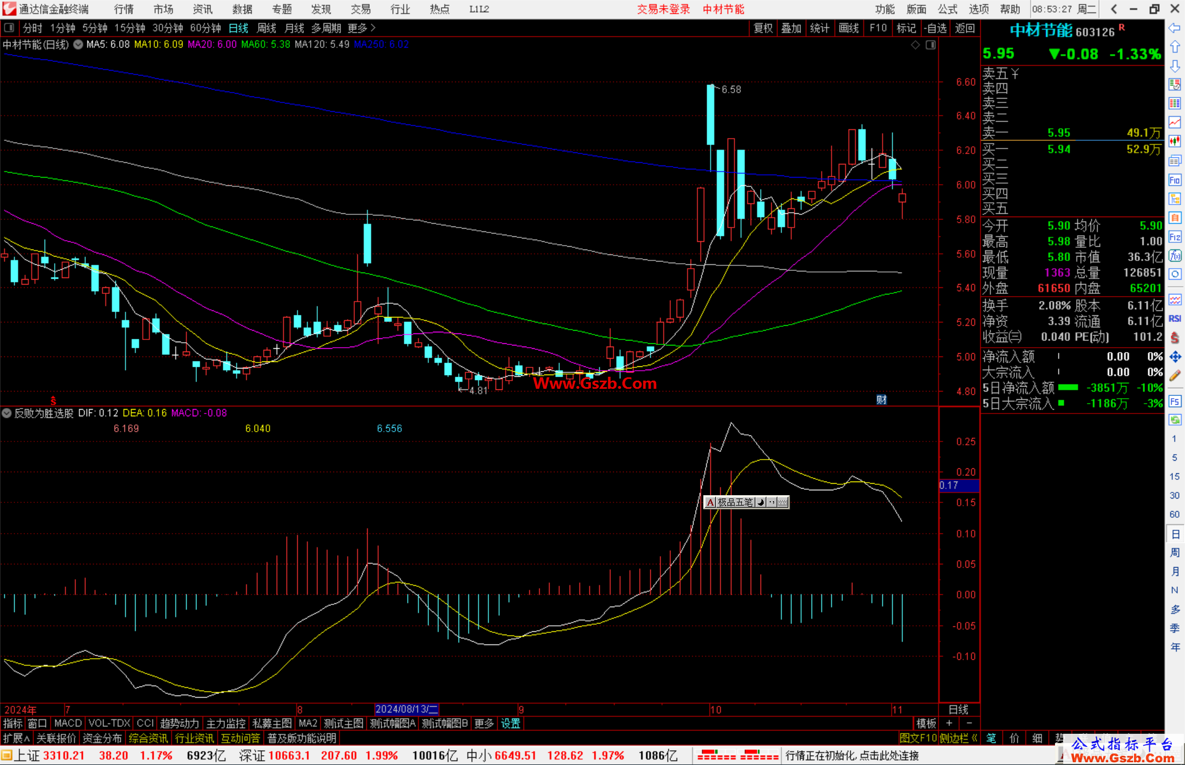This screenshot has width=1185, height=765.
Task: Click the 返回 return button
Action: click(x=964, y=28)
